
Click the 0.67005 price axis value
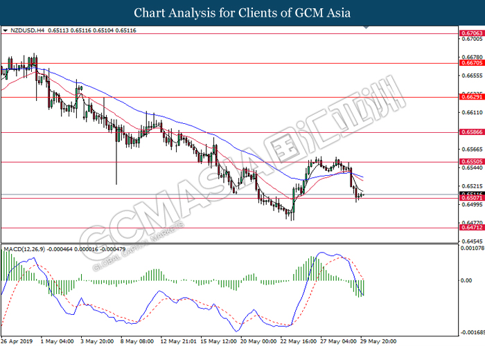472,39
